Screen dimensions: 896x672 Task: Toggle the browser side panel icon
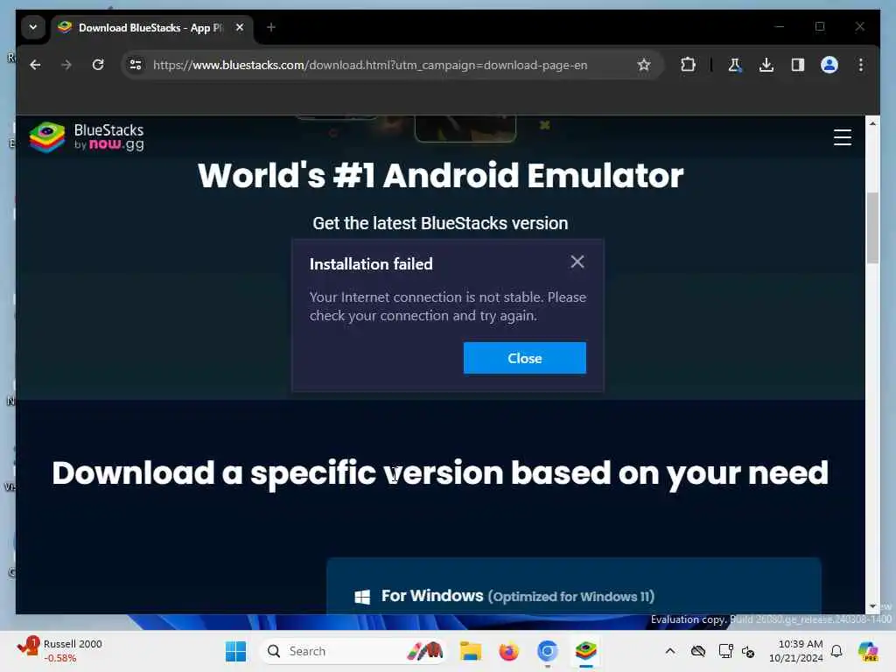click(798, 65)
